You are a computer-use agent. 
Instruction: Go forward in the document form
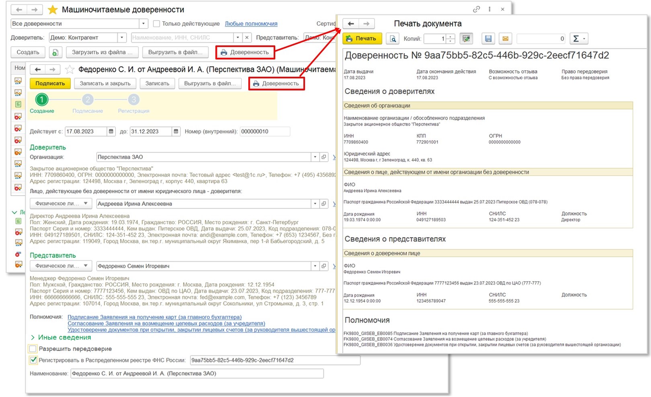(53, 70)
